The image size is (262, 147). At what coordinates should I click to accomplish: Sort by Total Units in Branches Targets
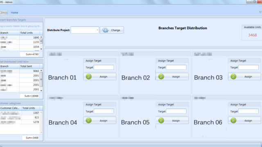tap(29, 33)
